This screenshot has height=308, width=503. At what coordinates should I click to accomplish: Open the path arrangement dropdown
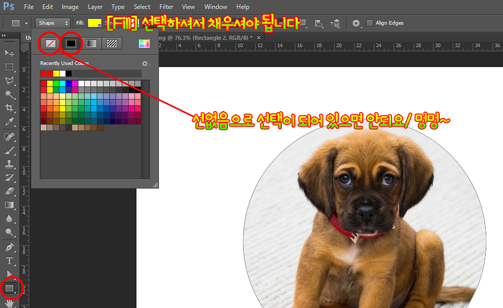[335, 23]
